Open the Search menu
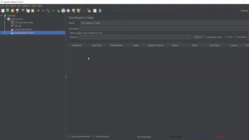 (13, 6)
